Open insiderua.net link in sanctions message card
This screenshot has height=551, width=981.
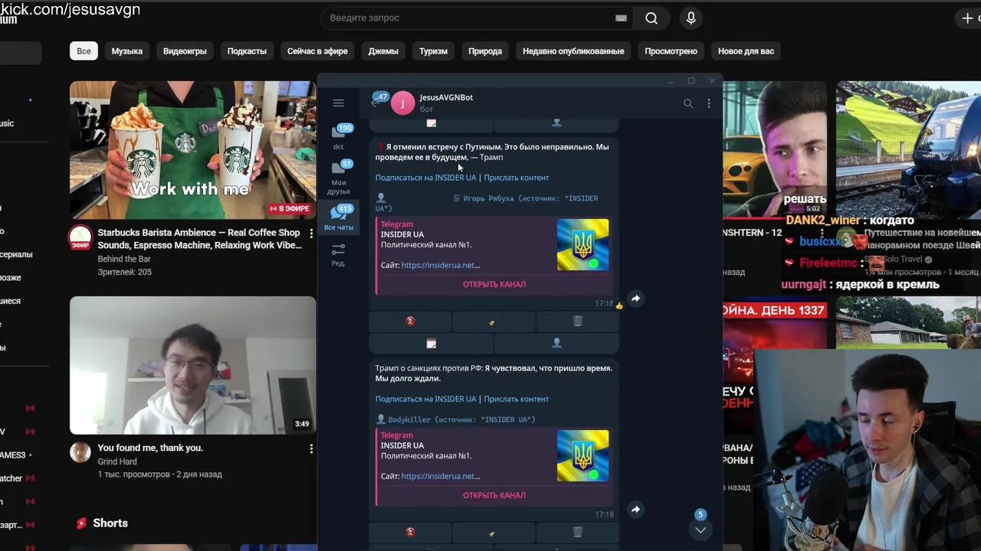[441, 476]
